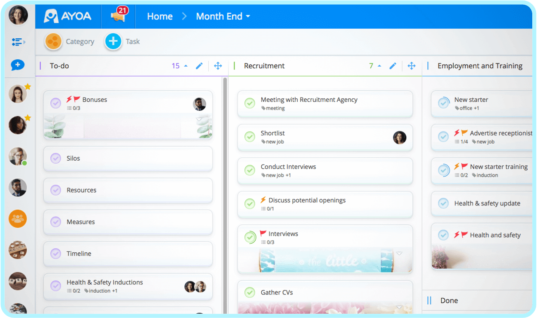This screenshot has width=537, height=318.
Task: Select the Recruitment category header title
Action: point(264,66)
